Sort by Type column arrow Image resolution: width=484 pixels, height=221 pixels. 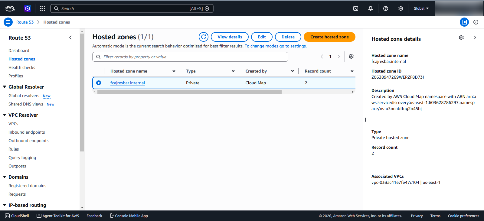tap(233, 71)
